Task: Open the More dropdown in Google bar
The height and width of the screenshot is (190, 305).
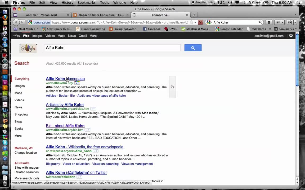Action: 94,36
